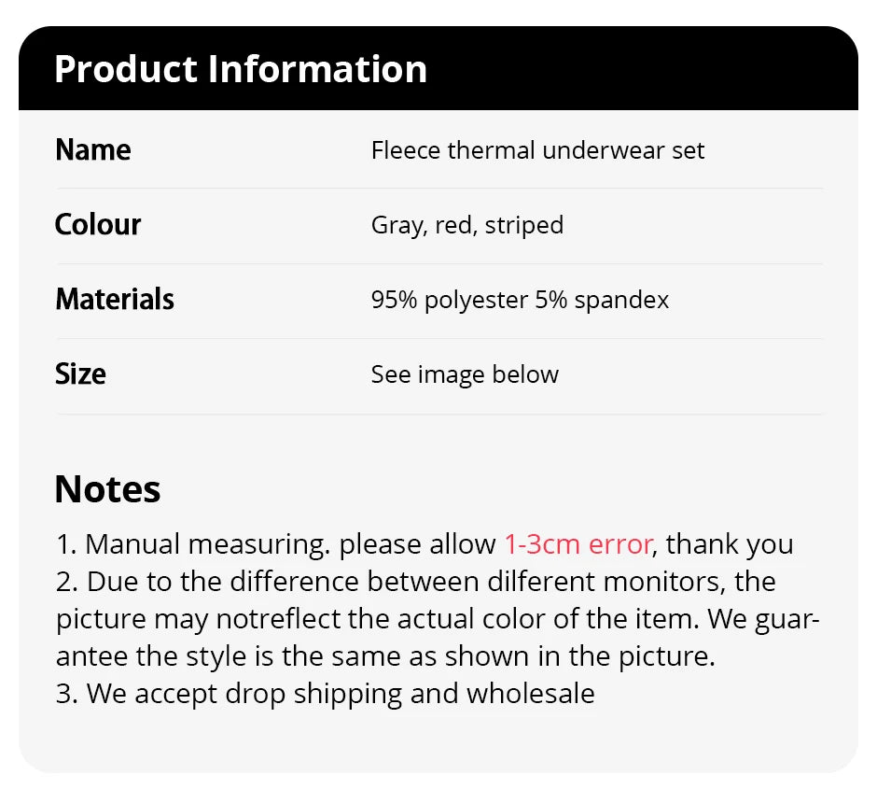Select the Materials row label
877x789 pixels.
[115, 300]
